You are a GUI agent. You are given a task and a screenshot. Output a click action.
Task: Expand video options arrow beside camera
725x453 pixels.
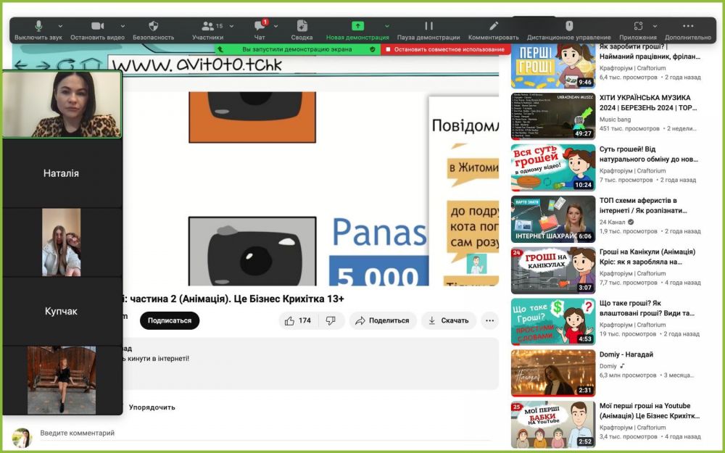(123, 26)
